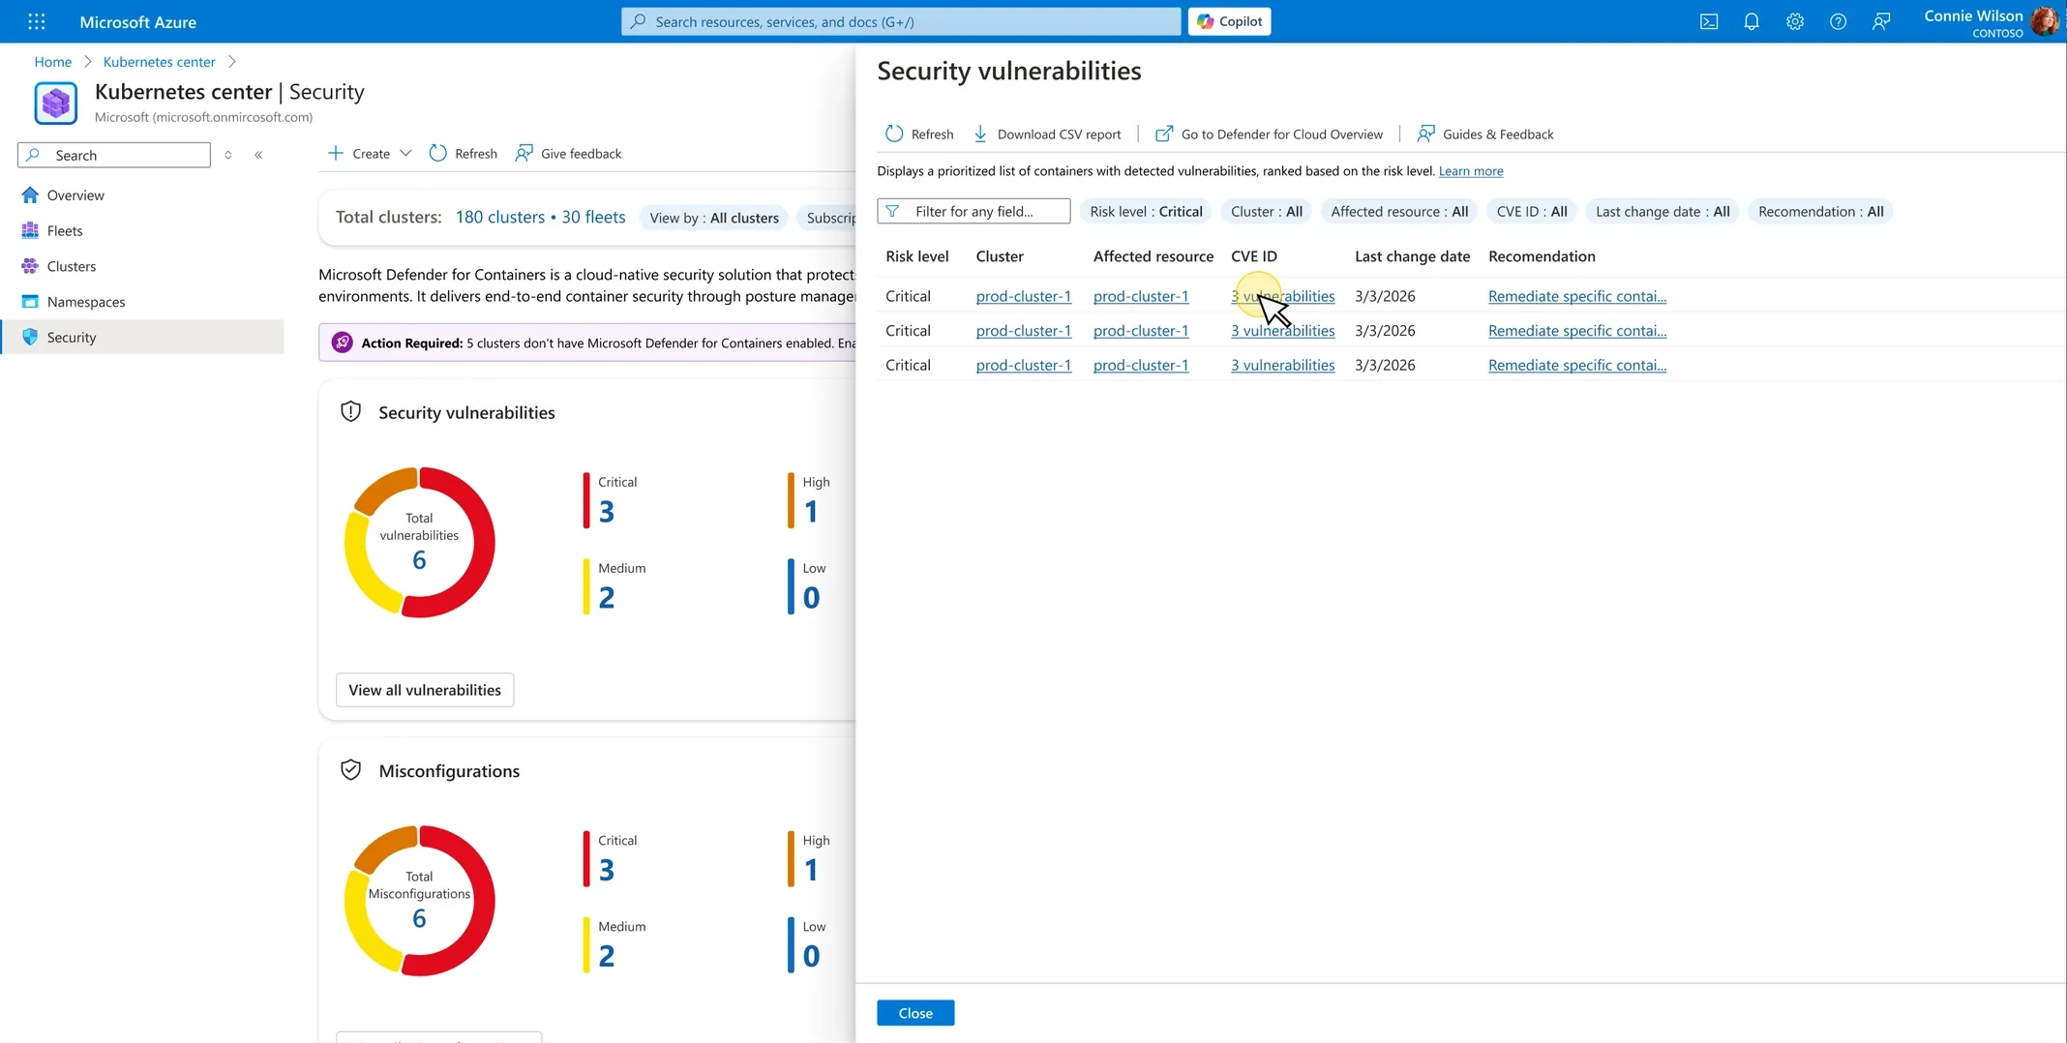Open Guides & Feedback
Viewport: 2067px width, 1043px height.
(x=1485, y=134)
